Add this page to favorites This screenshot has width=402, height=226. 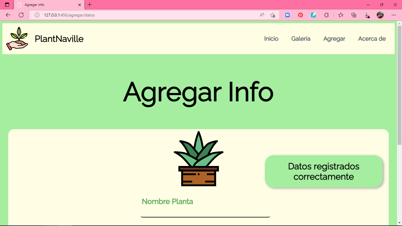(273, 15)
